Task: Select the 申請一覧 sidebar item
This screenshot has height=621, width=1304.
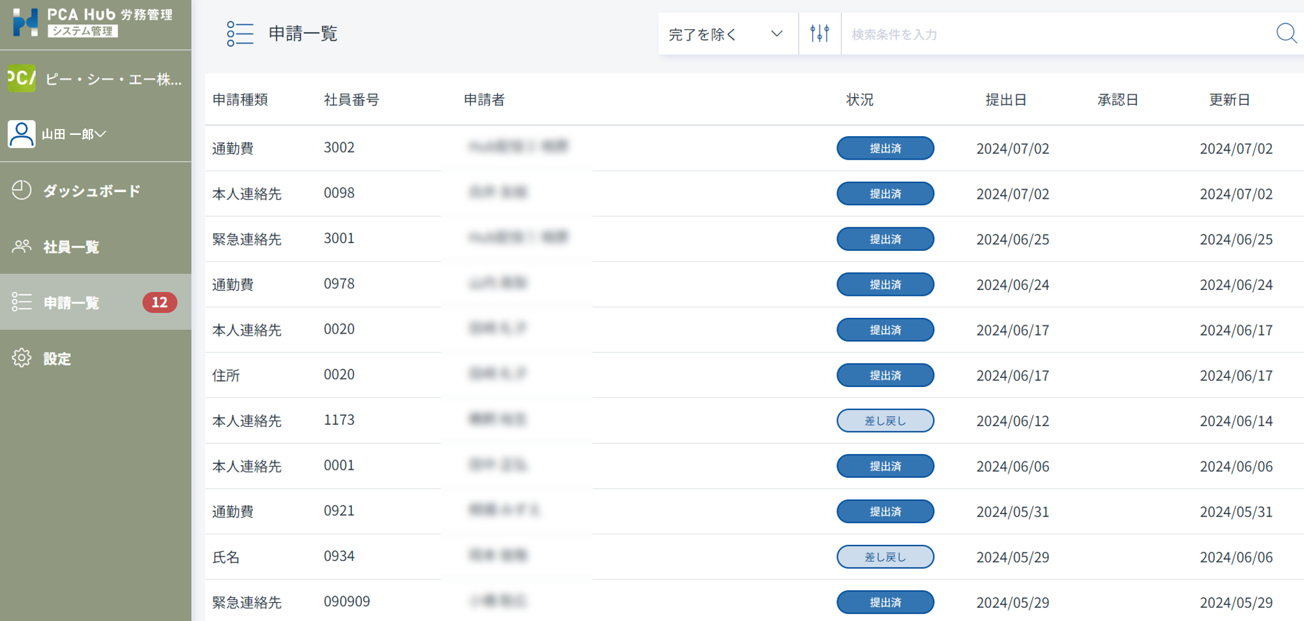Action: coord(96,302)
